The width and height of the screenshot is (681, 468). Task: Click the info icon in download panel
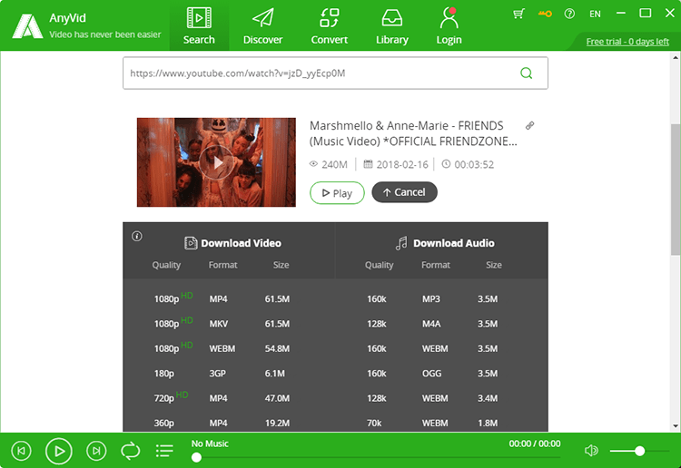point(137,236)
